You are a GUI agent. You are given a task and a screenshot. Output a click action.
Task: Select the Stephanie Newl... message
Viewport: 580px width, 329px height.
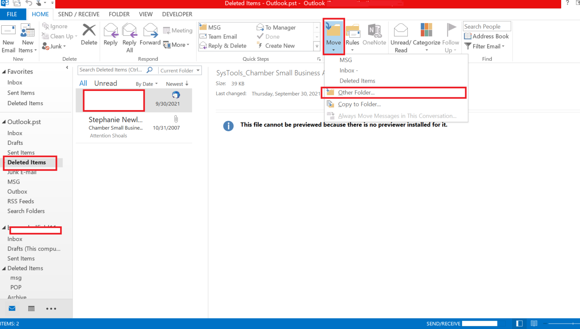[x=134, y=128]
